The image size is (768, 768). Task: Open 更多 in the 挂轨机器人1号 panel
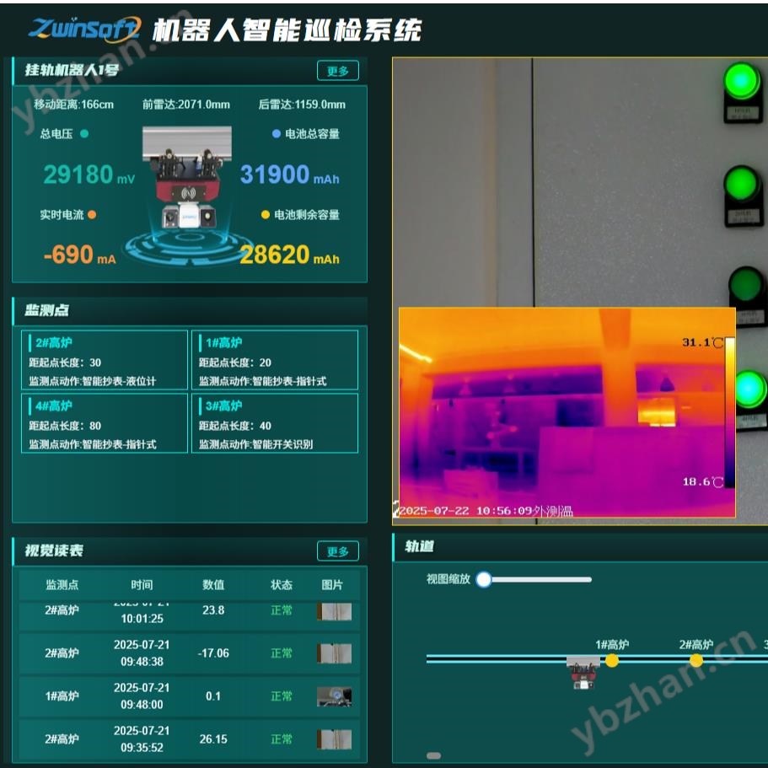(337, 71)
